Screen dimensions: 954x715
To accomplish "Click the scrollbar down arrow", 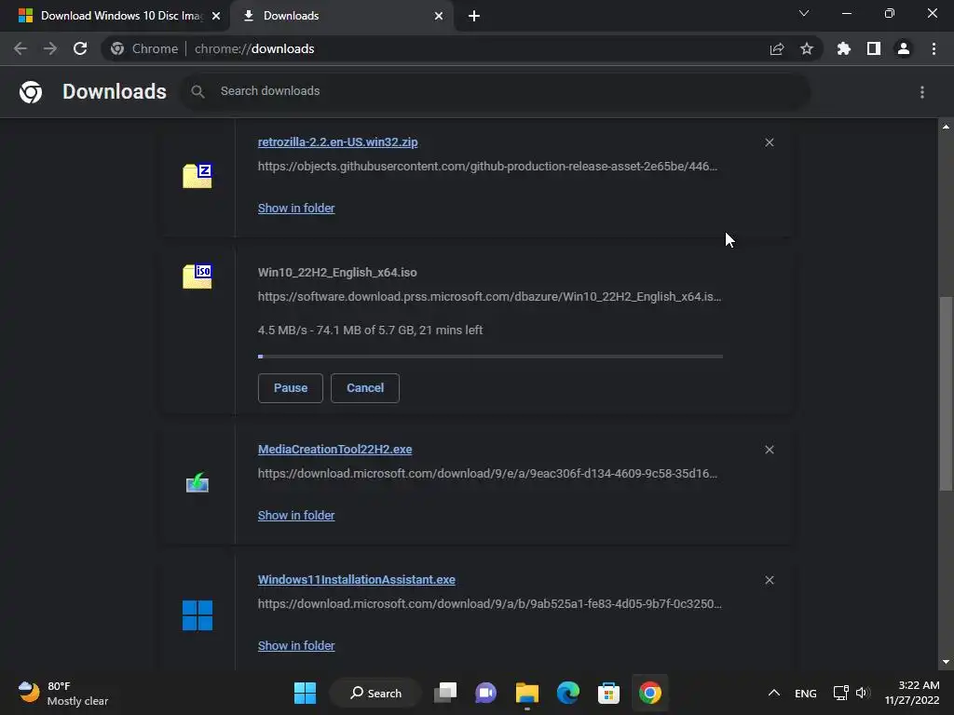I will 946,662.
